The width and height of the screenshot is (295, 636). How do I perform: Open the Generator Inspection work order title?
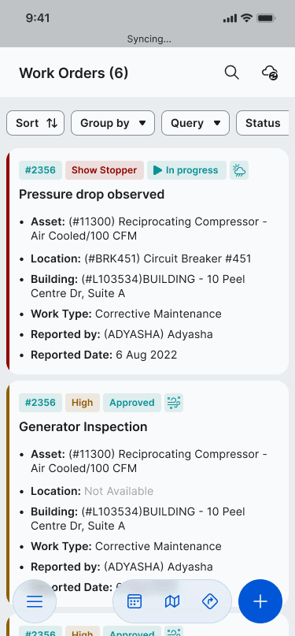[x=83, y=426]
